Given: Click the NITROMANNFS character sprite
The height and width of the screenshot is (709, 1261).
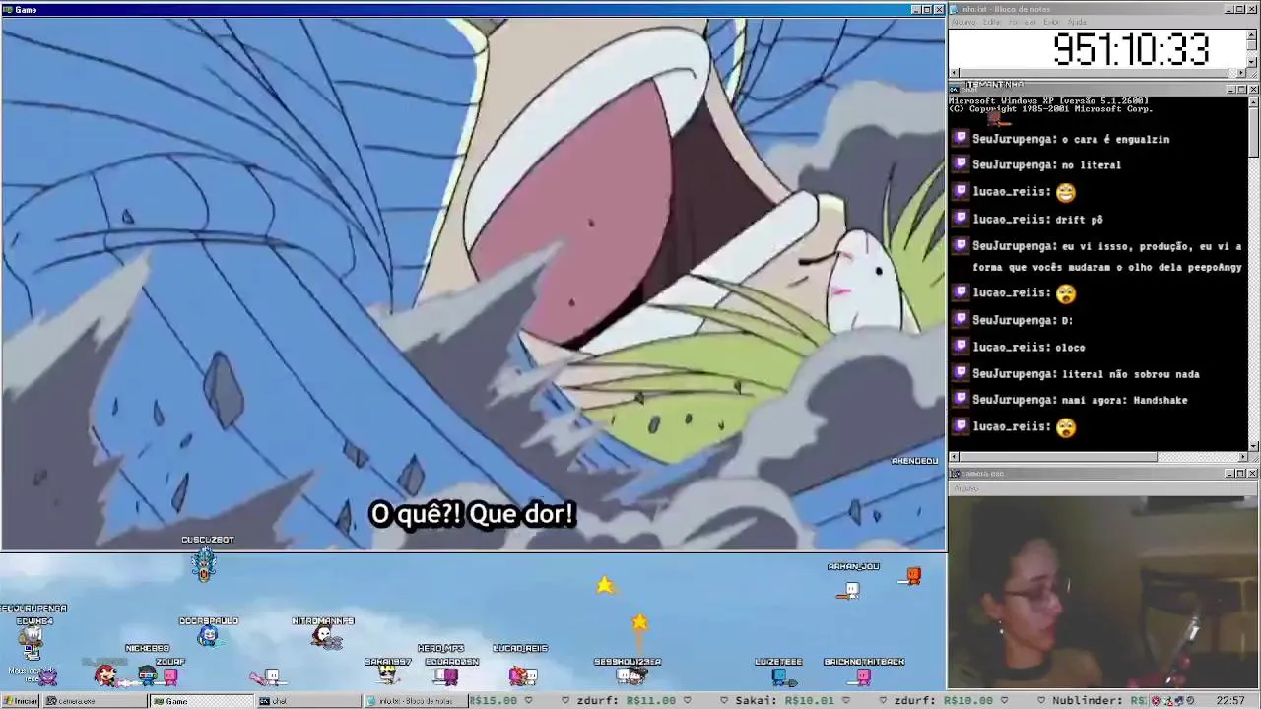Looking at the screenshot, I should tap(325, 637).
